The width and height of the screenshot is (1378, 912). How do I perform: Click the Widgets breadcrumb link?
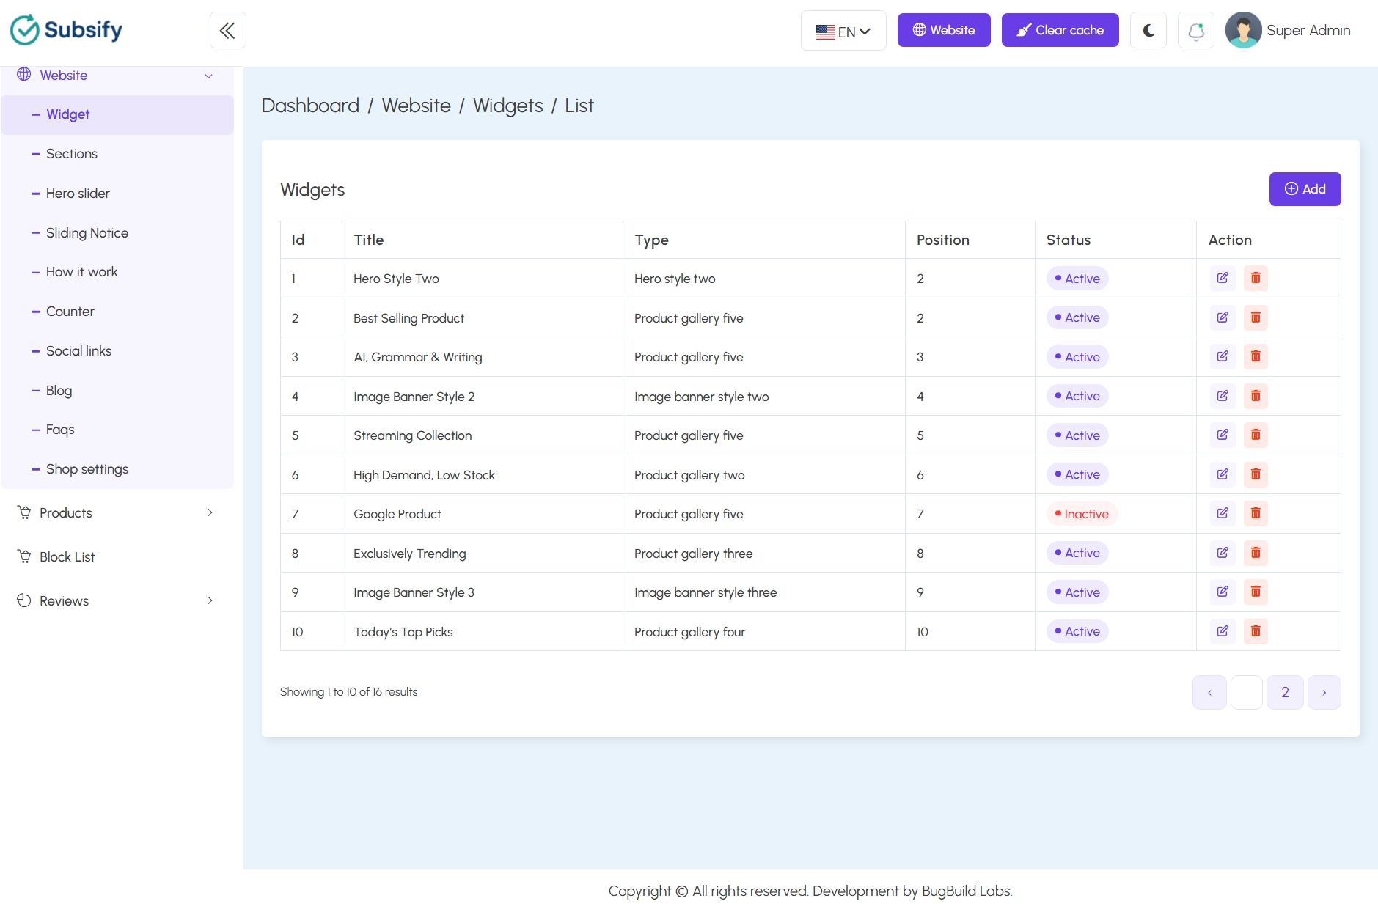(x=508, y=106)
